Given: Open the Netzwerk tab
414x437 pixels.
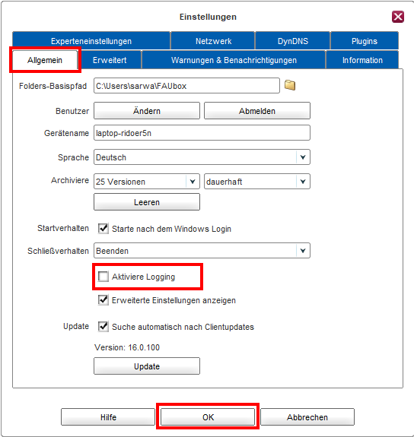Looking at the screenshot, I should click(213, 41).
